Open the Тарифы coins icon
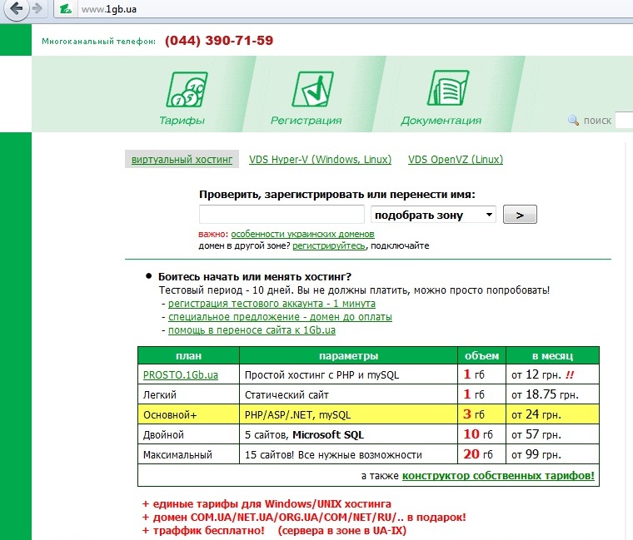The height and width of the screenshot is (540, 633). [x=182, y=91]
